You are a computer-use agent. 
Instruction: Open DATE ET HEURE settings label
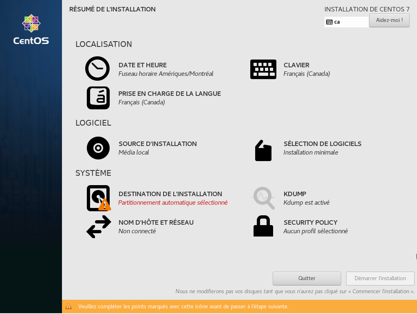[x=143, y=65]
